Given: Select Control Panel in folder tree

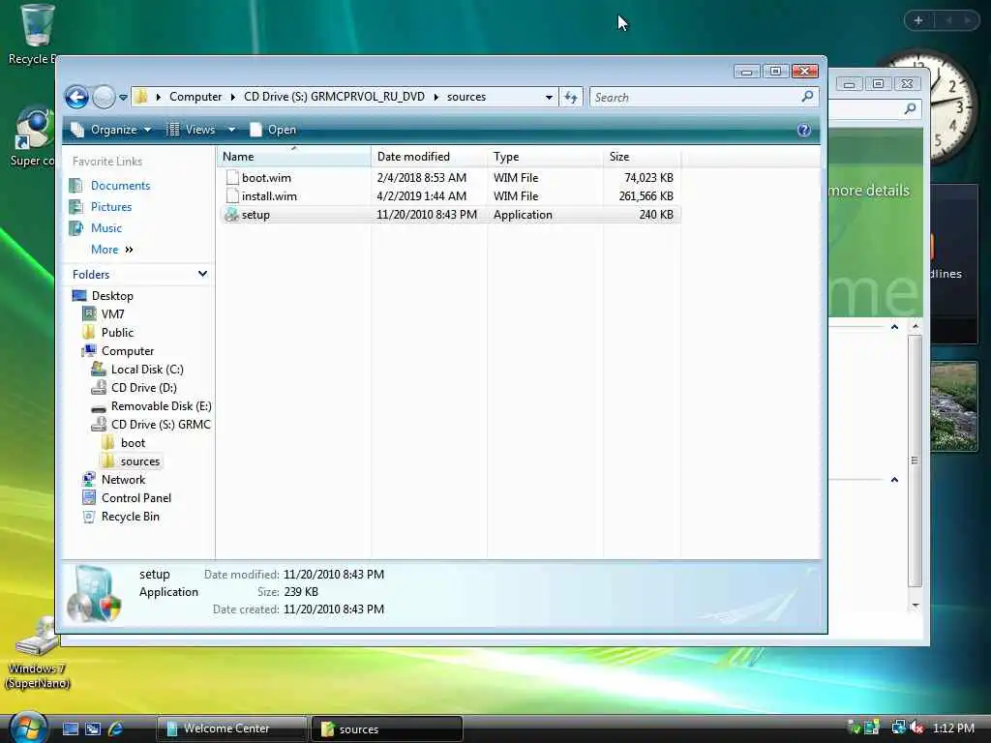Looking at the screenshot, I should tap(135, 498).
